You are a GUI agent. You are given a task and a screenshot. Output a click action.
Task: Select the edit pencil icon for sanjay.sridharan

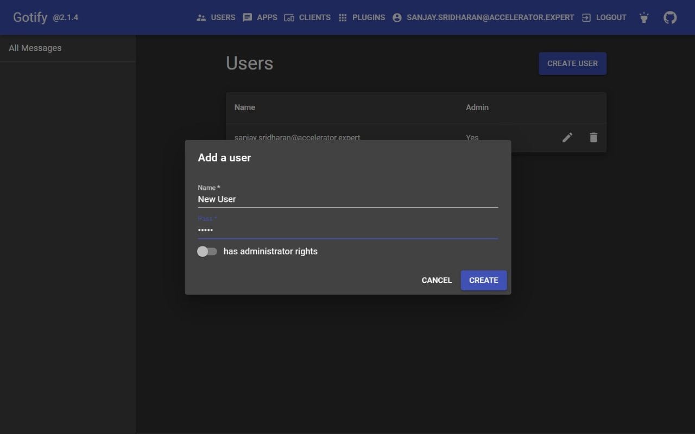(x=567, y=137)
